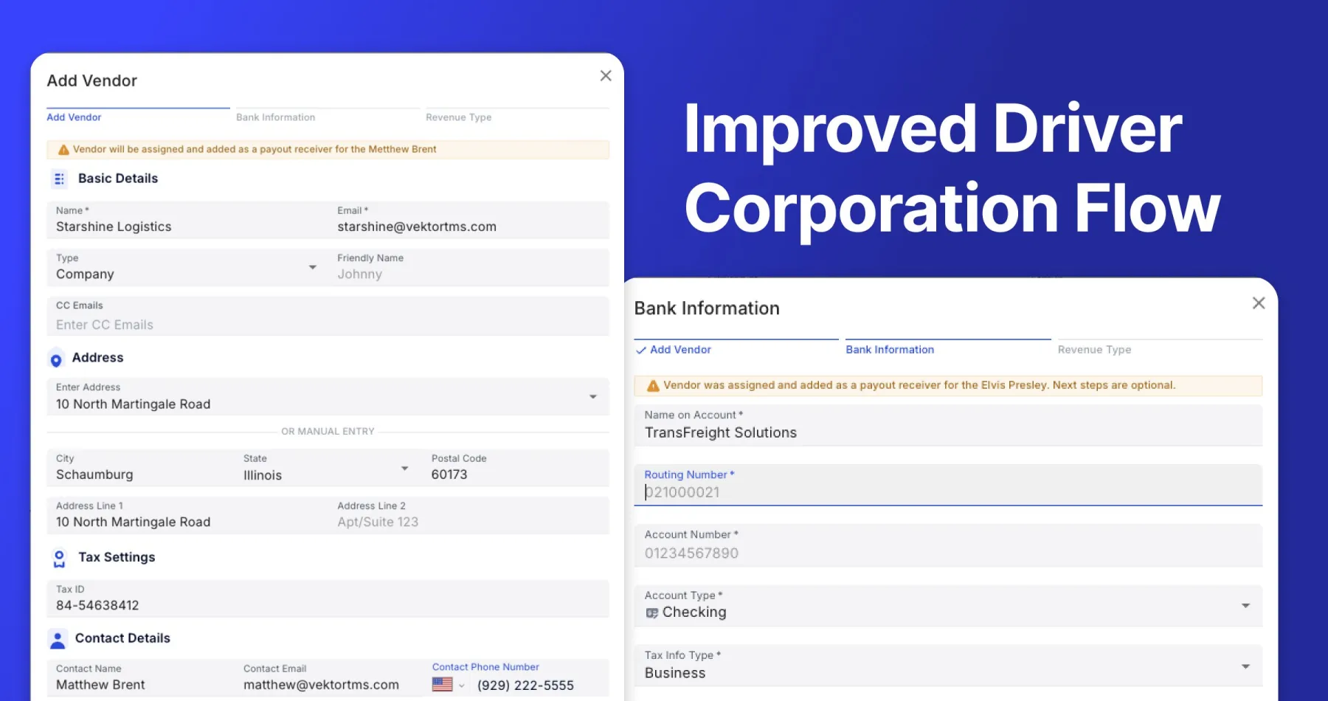Return to Add Vendor step in Bank Information dialog

pos(680,350)
